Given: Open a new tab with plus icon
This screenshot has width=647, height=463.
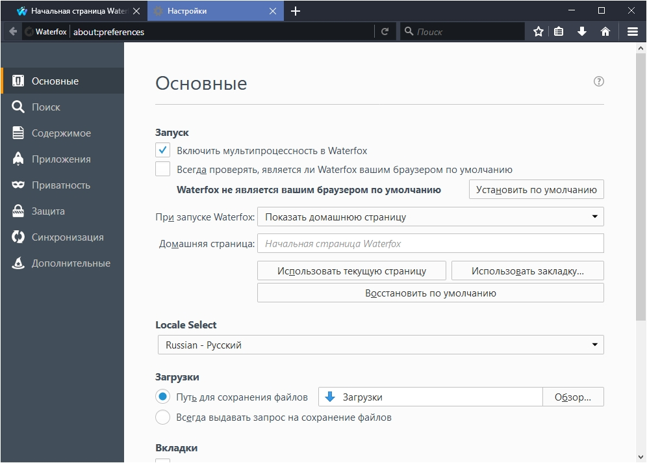Looking at the screenshot, I should click(296, 11).
